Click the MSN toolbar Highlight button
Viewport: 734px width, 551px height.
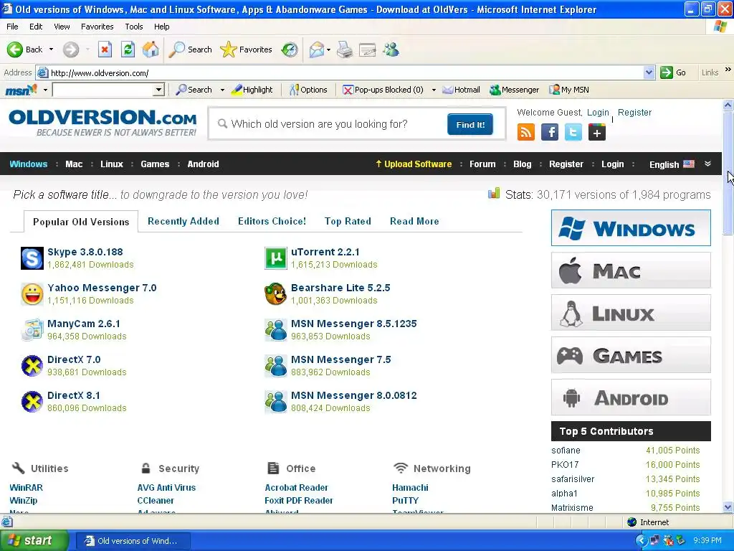click(x=252, y=90)
